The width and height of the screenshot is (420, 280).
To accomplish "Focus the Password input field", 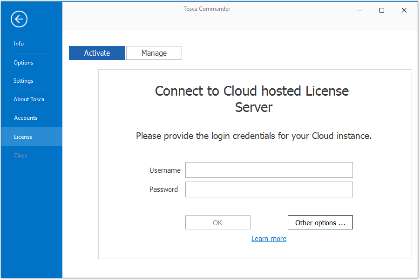I will [x=269, y=189].
